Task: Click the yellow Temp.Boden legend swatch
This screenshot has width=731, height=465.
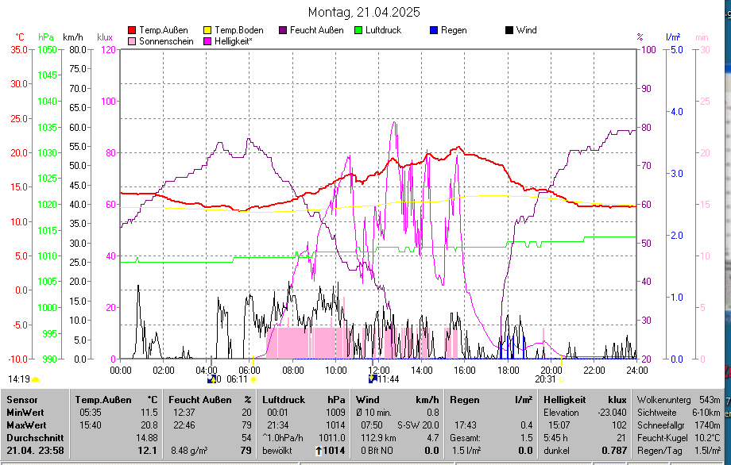Action: (x=207, y=30)
